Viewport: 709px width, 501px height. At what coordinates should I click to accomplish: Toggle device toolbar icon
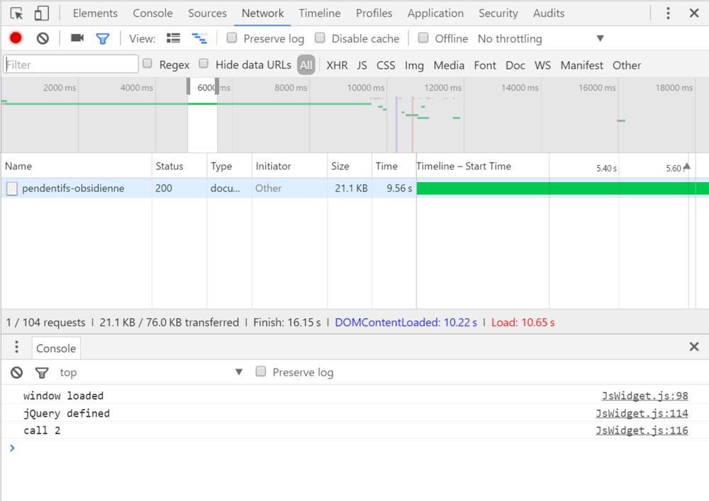42,13
